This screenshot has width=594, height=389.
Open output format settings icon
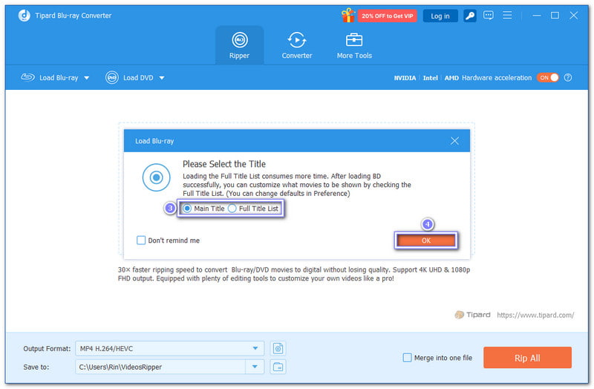click(278, 348)
